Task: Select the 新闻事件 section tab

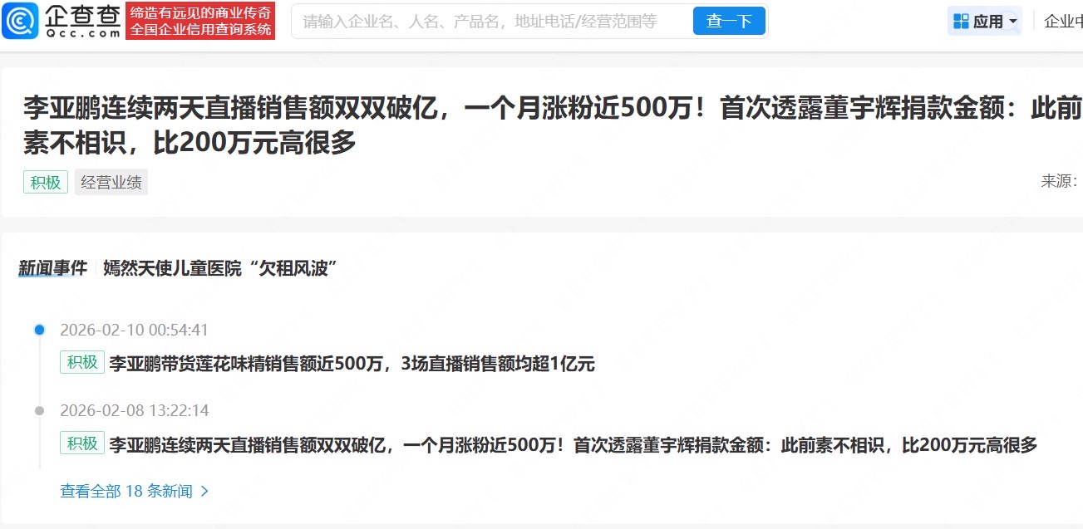Action: click(x=52, y=268)
